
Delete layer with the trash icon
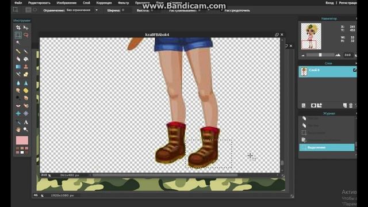[351, 106]
